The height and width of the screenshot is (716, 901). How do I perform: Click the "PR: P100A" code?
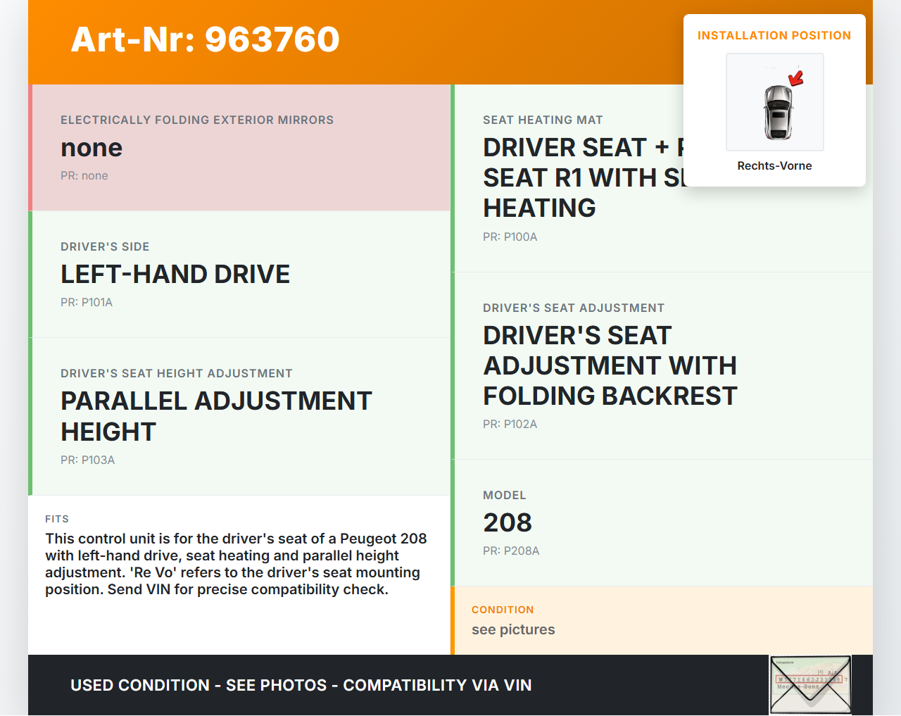tap(510, 237)
